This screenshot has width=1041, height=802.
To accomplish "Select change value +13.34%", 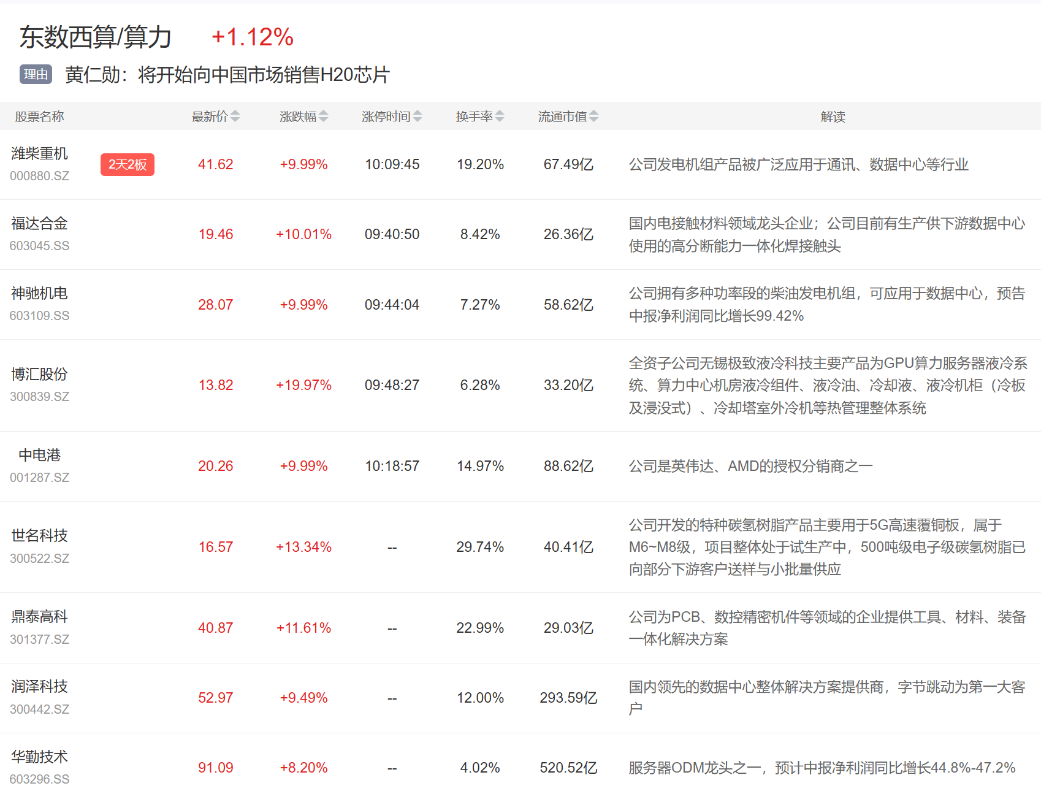I will [x=303, y=547].
